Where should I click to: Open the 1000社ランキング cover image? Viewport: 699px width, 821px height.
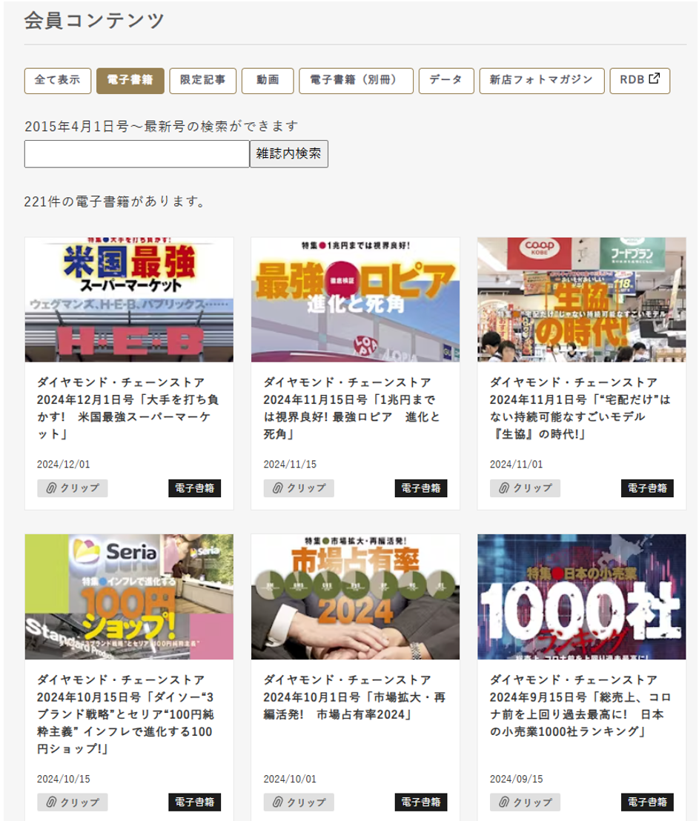click(582, 596)
